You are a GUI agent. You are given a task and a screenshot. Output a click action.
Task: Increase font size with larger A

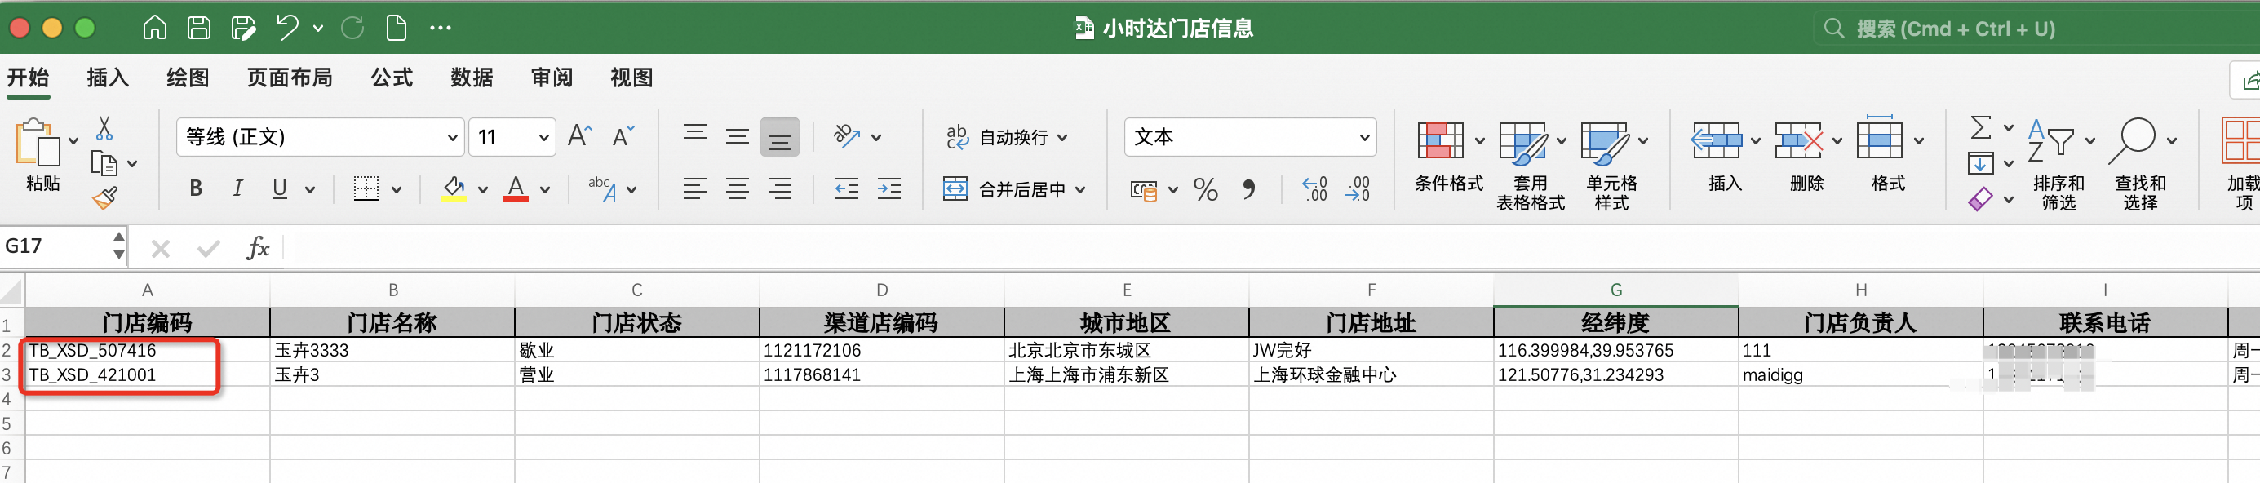click(580, 136)
